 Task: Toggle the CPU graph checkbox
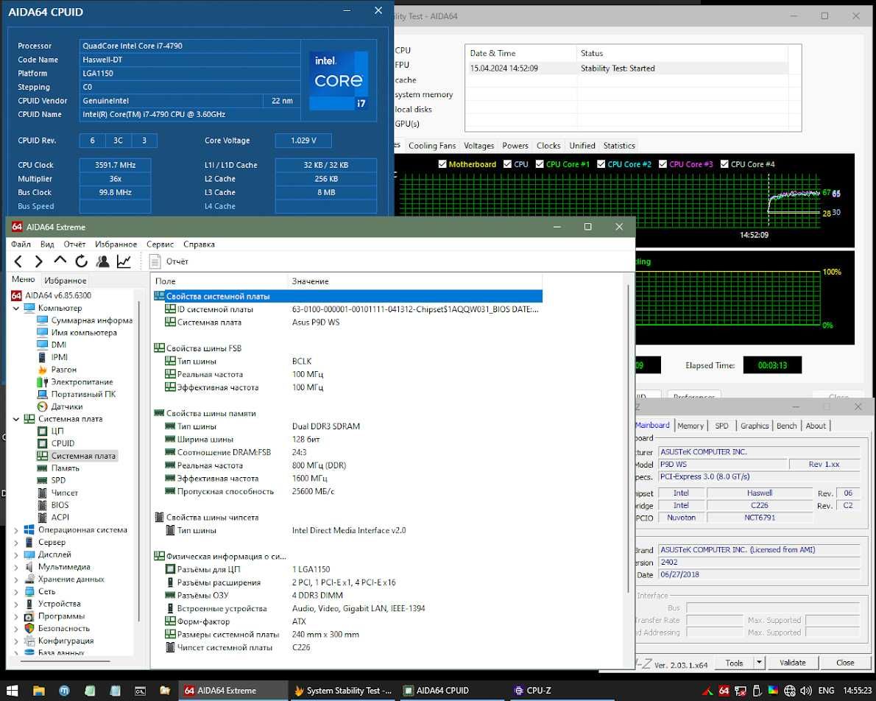pos(507,163)
